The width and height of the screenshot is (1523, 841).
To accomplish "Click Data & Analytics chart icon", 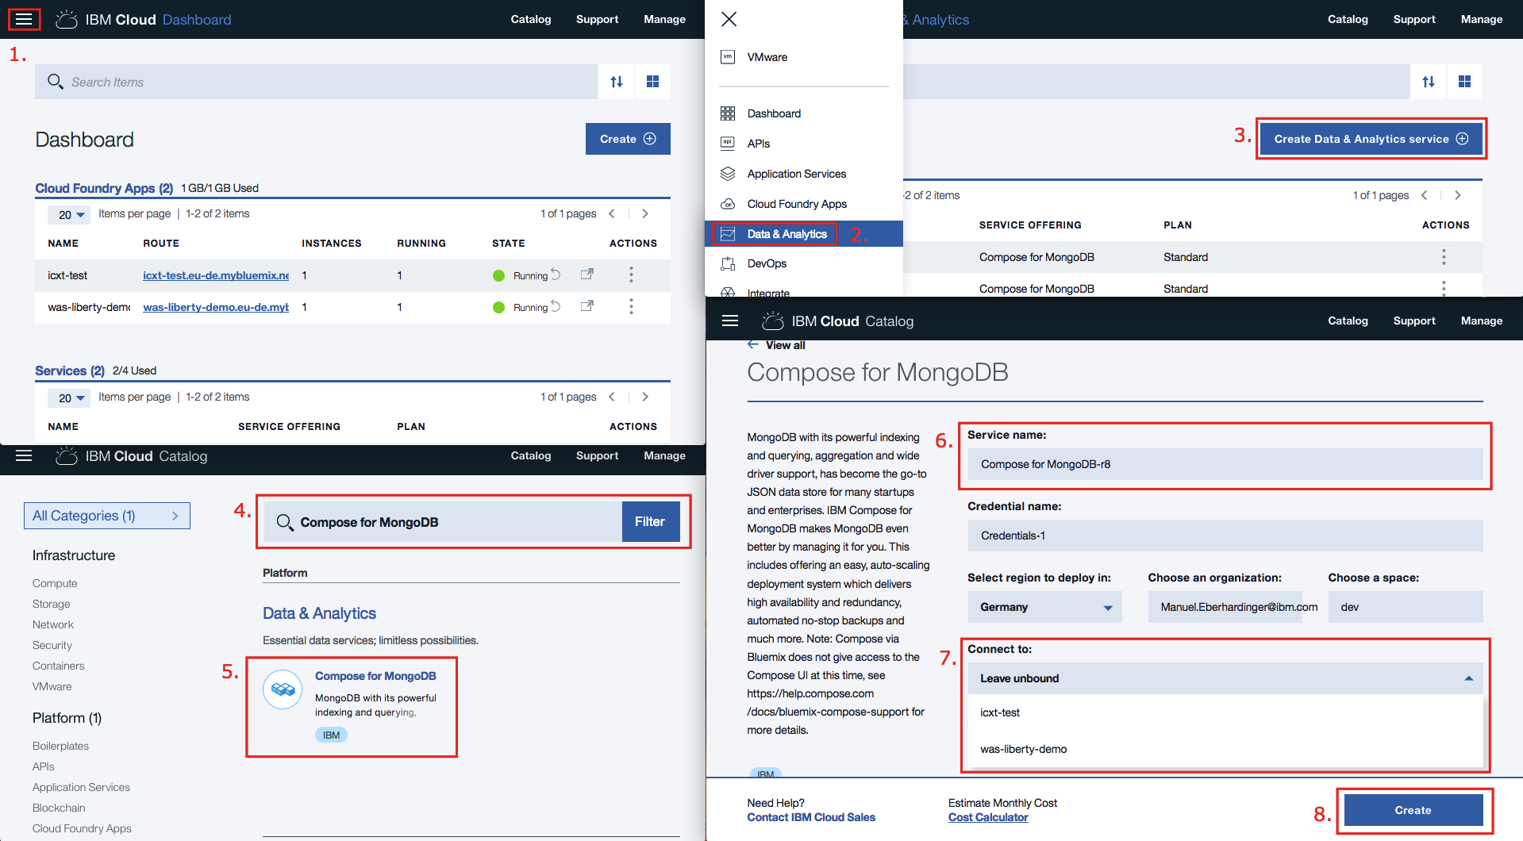I will click(727, 234).
